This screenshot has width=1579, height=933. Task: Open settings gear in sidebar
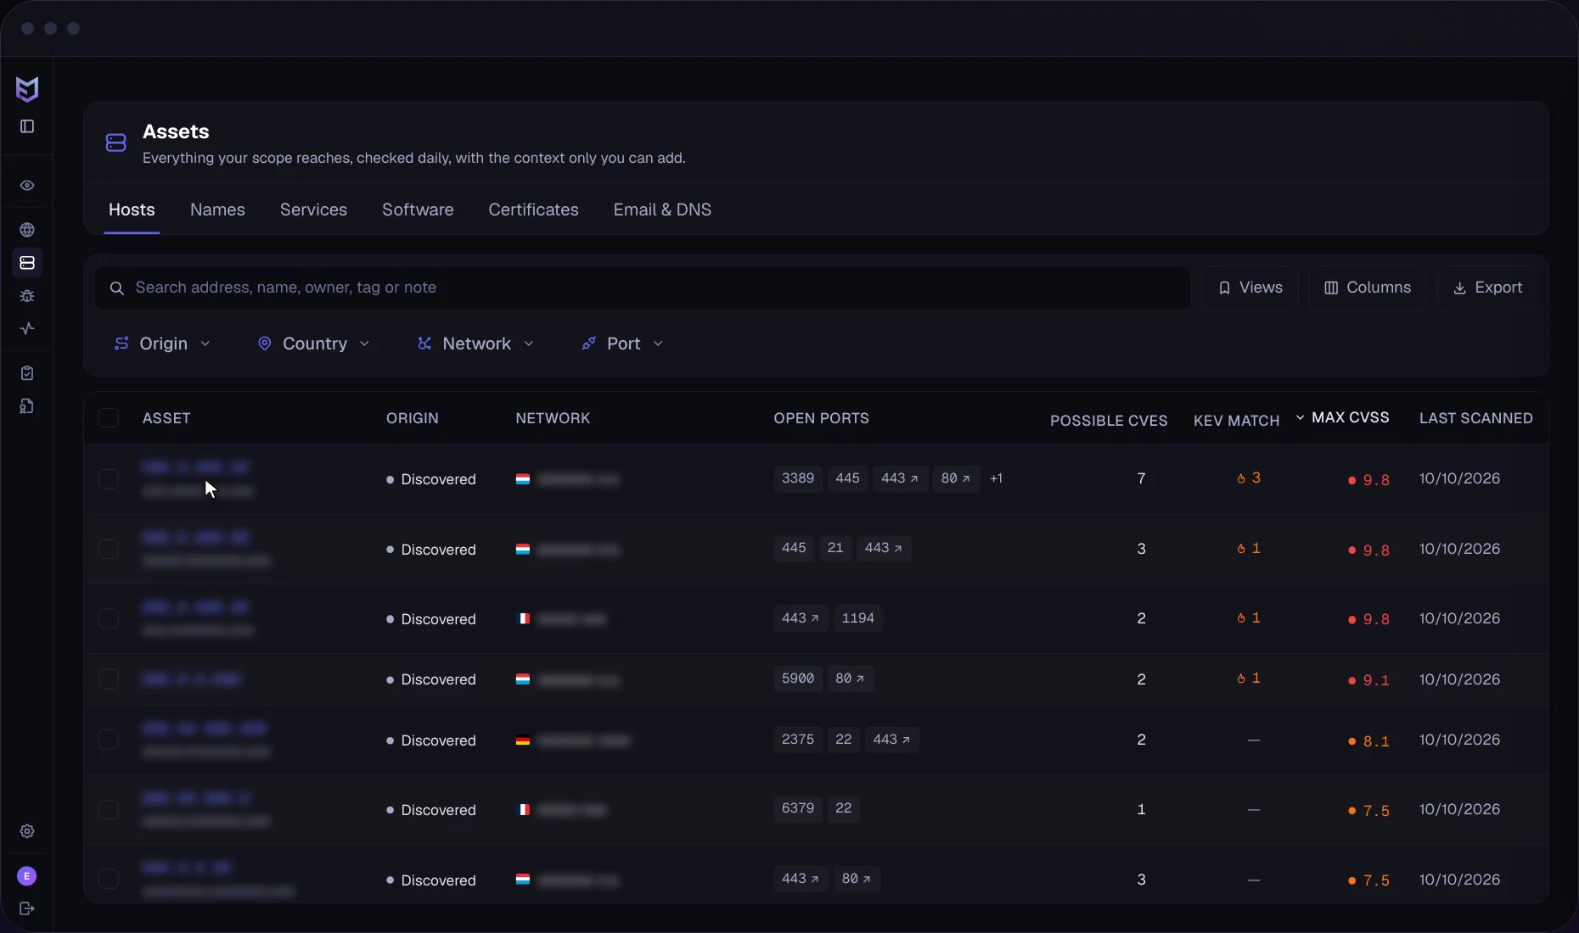(27, 831)
